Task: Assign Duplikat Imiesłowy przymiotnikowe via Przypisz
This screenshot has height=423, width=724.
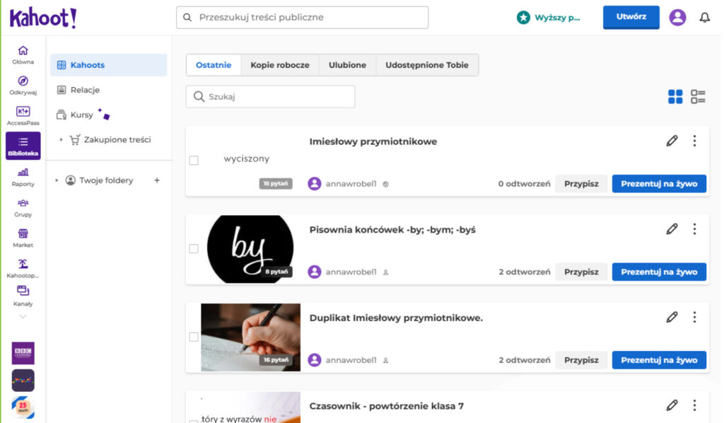Action: (581, 360)
